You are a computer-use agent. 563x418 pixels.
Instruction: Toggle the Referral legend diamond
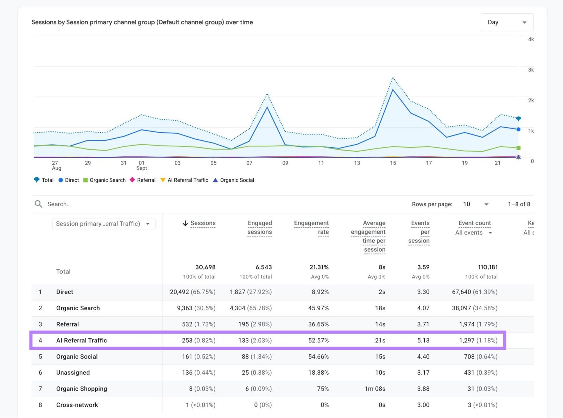click(x=132, y=180)
